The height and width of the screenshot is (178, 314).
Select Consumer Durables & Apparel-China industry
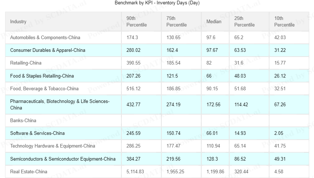(x=48, y=50)
